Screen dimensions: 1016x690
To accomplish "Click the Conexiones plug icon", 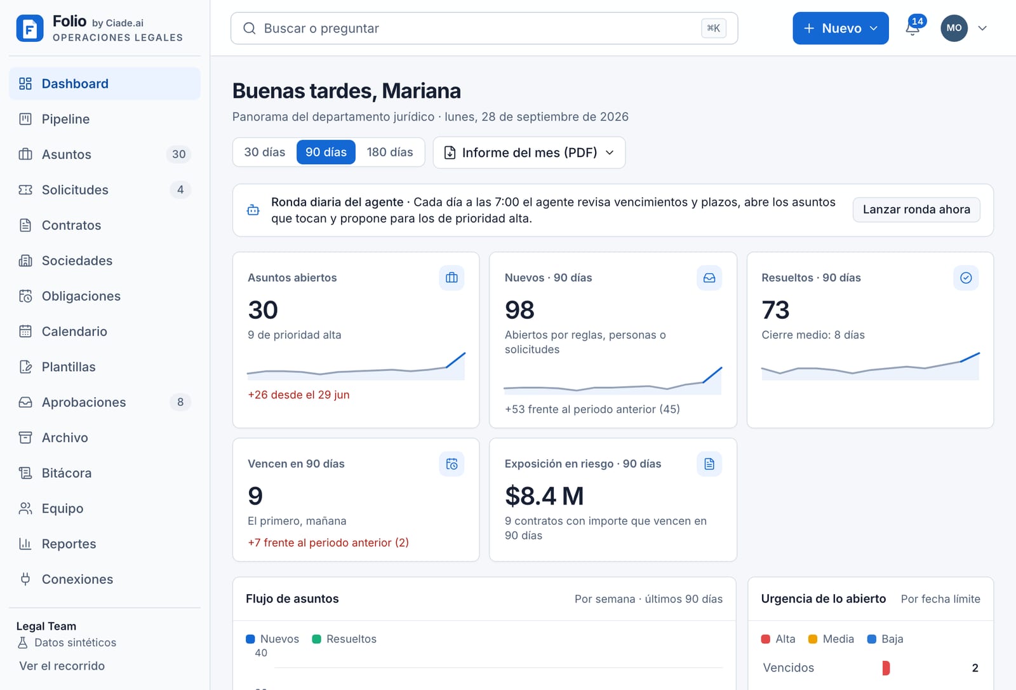I will point(25,579).
